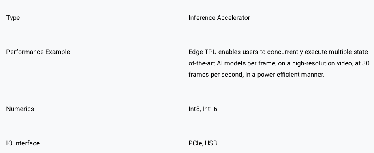Click the word Example in Performance Example

tap(58, 52)
